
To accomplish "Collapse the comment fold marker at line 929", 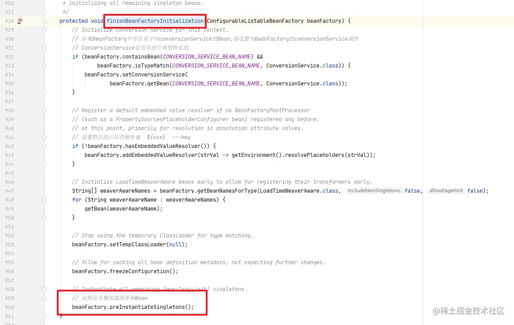I will coord(44,30).
